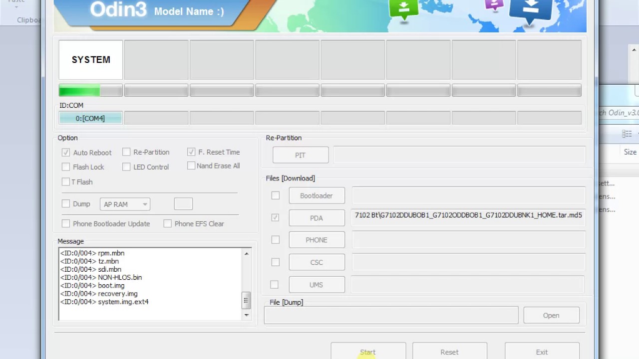Select the boot.img log line
Image resolution: width=639 pixels, height=359 pixels.
click(92, 286)
